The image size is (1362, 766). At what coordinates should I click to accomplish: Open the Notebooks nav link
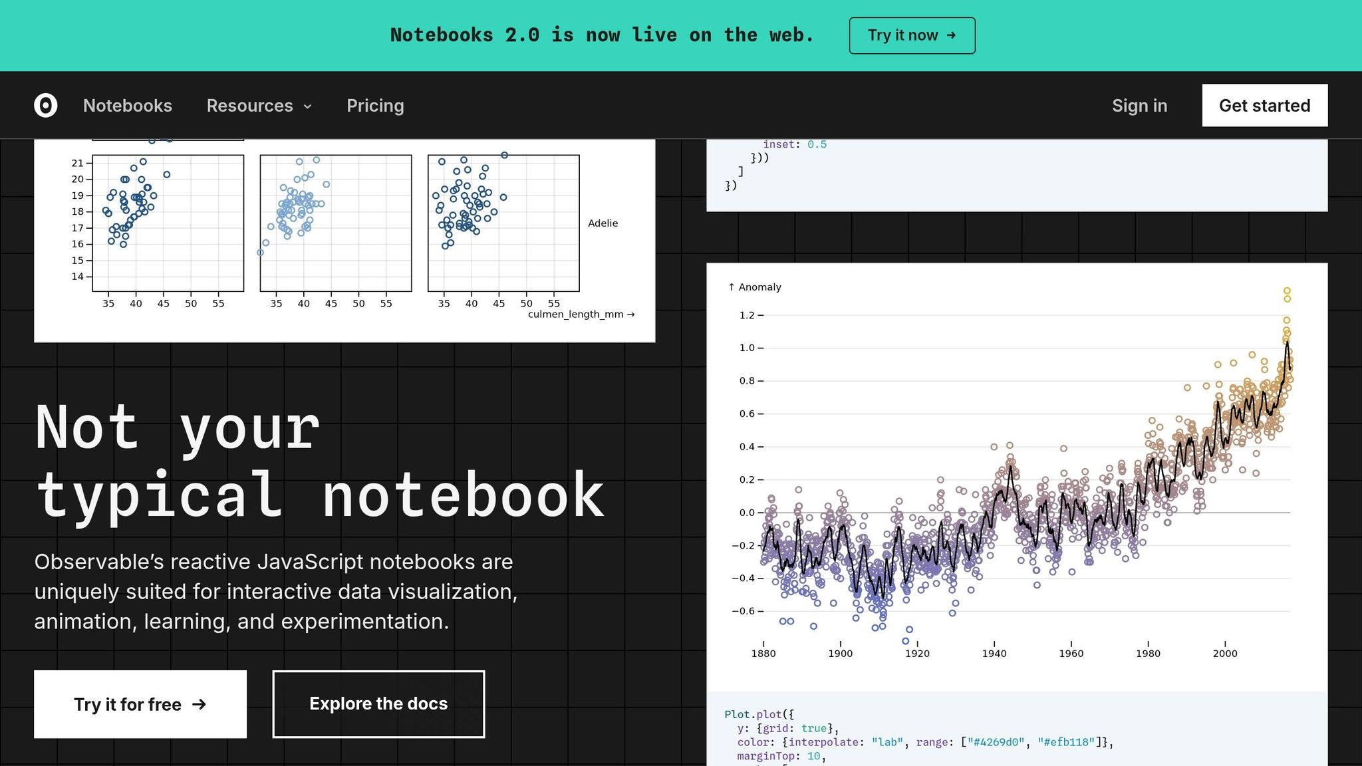tap(128, 106)
